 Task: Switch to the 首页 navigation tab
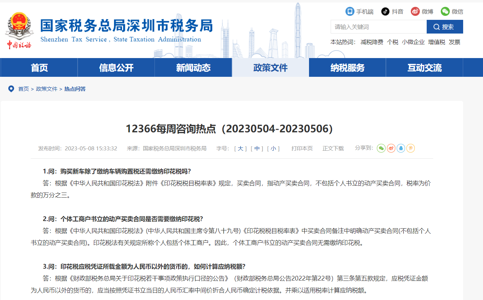coord(38,67)
